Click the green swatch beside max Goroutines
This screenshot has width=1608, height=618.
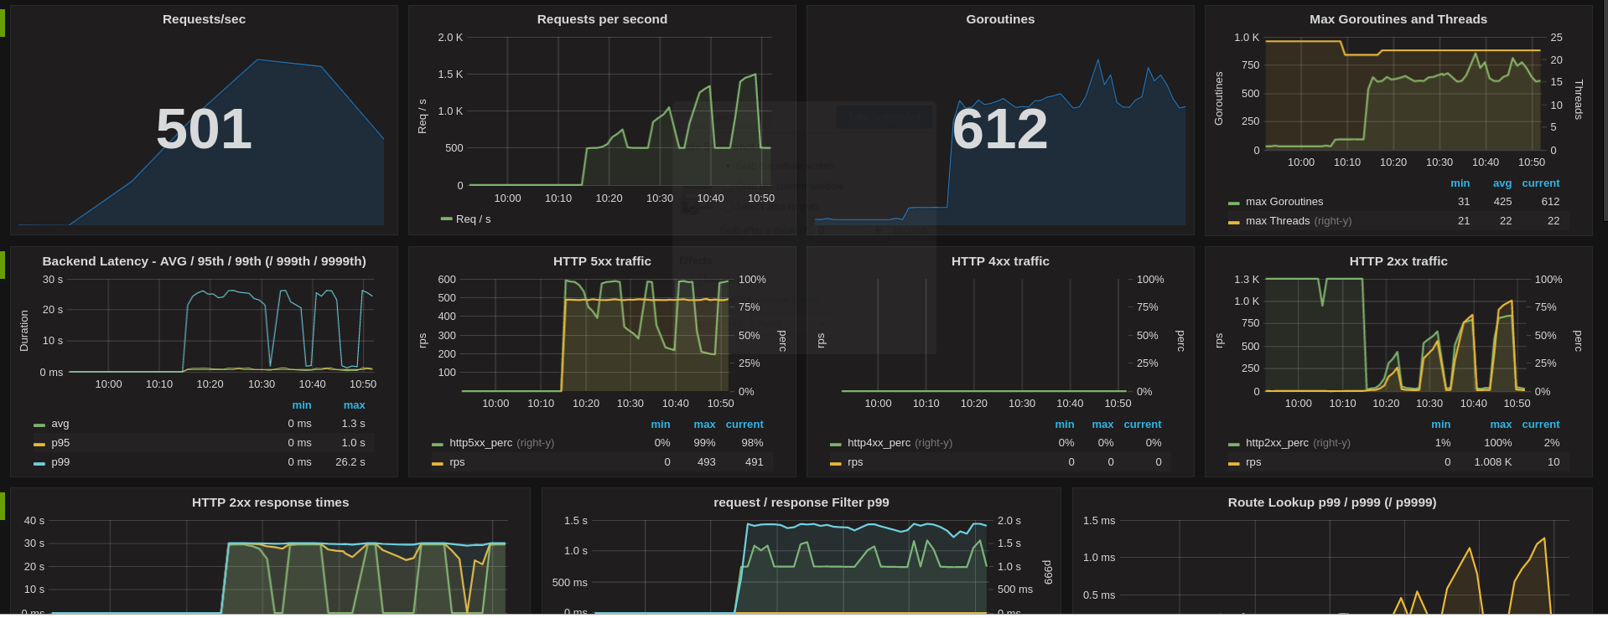1233,203
